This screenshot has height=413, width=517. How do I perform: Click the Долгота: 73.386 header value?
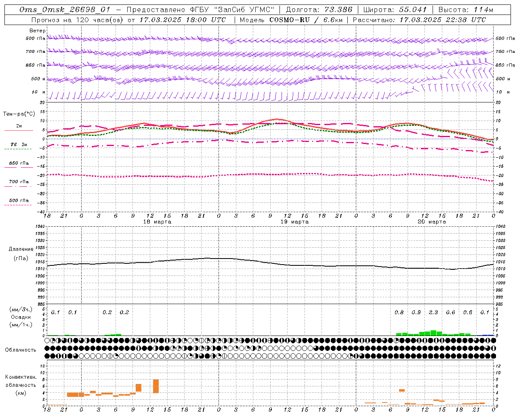tap(319, 10)
